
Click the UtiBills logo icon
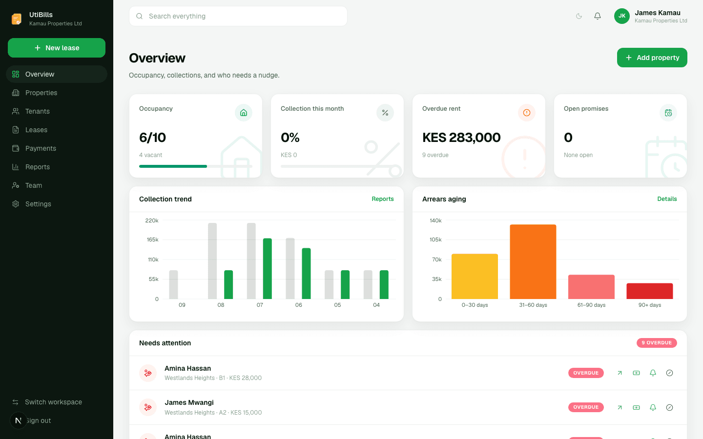(x=17, y=19)
